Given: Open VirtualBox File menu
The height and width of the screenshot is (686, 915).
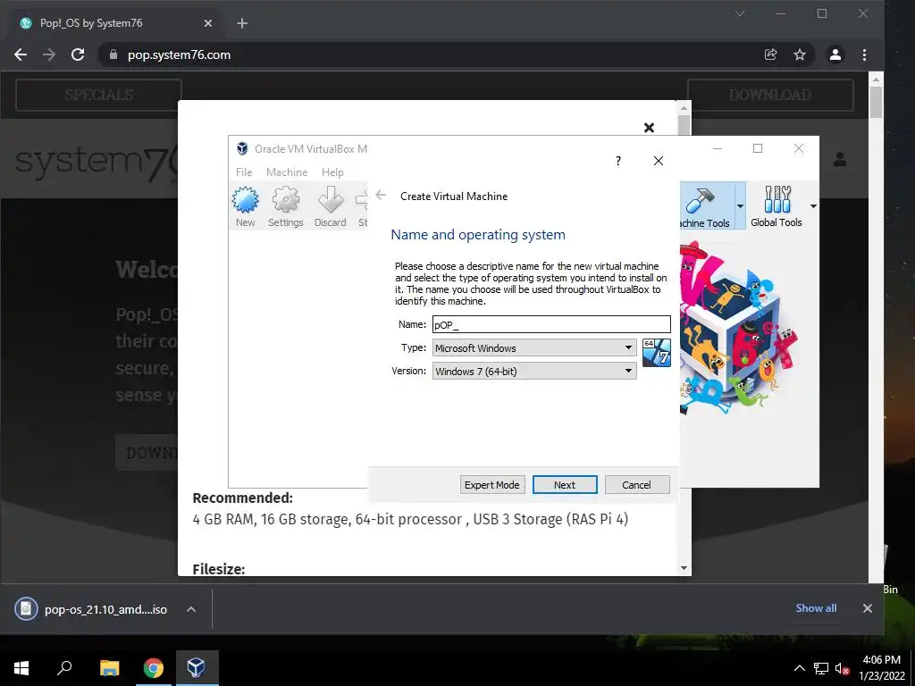Looking at the screenshot, I should (244, 172).
